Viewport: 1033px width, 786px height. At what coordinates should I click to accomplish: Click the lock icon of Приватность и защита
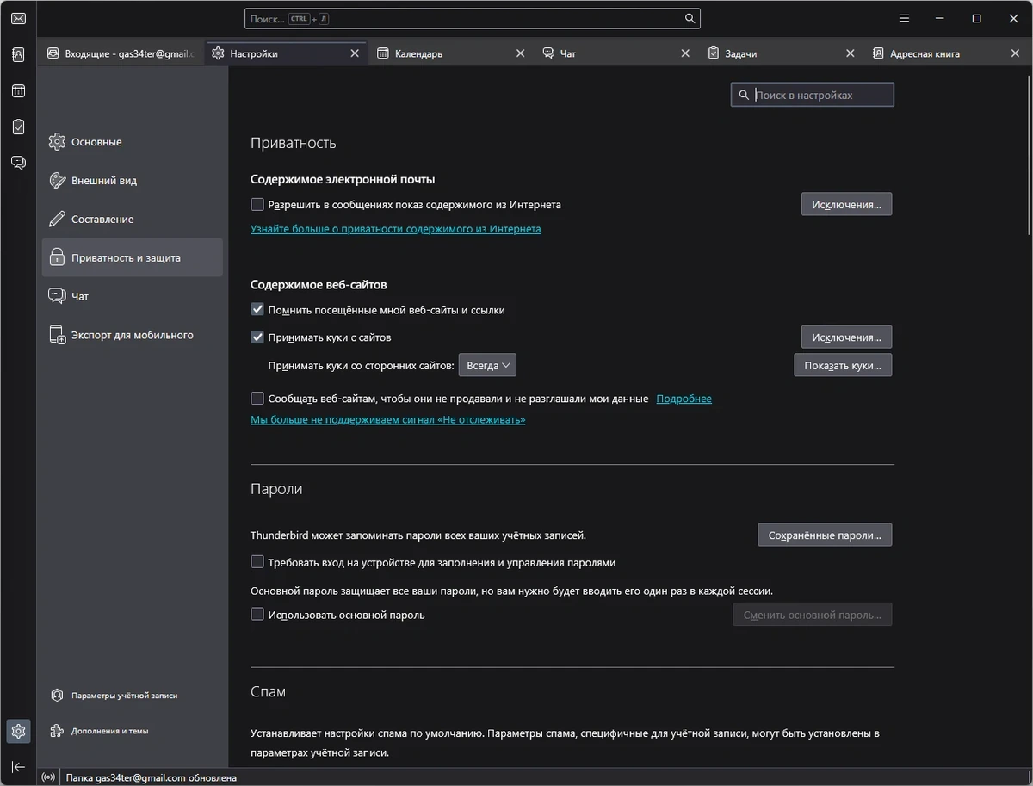click(x=57, y=257)
